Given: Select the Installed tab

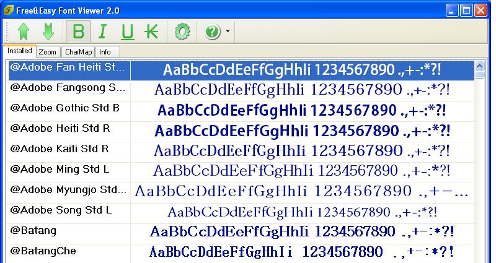Looking at the screenshot, I should (19, 51).
